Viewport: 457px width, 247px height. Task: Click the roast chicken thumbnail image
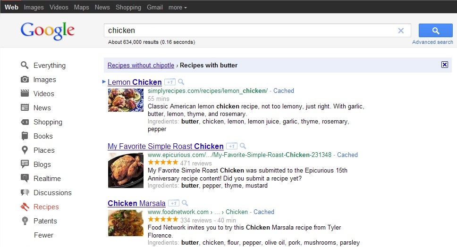coord(126,171)
